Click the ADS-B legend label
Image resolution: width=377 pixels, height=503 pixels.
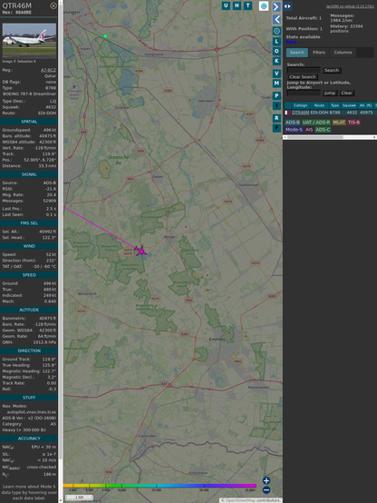click(293, 123)
